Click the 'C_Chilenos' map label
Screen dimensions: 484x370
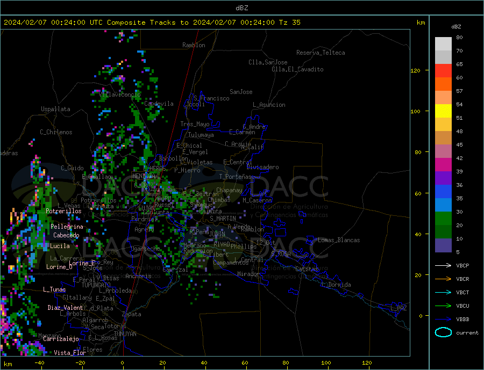pos(56,132)
